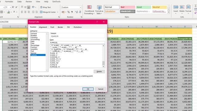Click the Increase Font Size icon

pos(13,7)
